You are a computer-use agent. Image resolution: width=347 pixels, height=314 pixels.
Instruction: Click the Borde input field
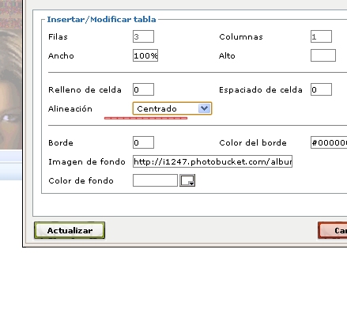click(x=143, y=142)
